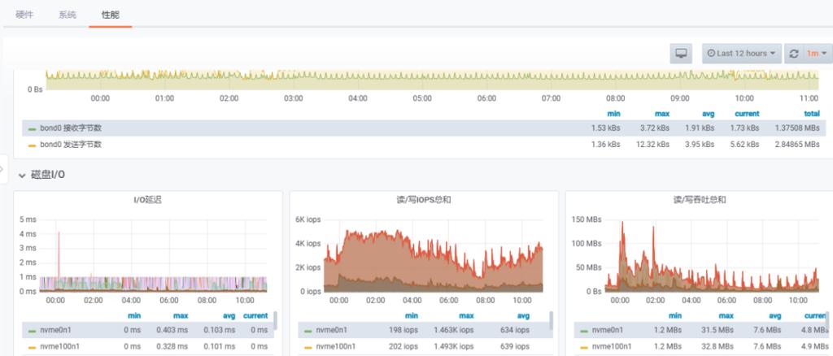This screenshot has width=833, height=356.
Task: Click the refresh dashboard icon
Action: point(794,54)
